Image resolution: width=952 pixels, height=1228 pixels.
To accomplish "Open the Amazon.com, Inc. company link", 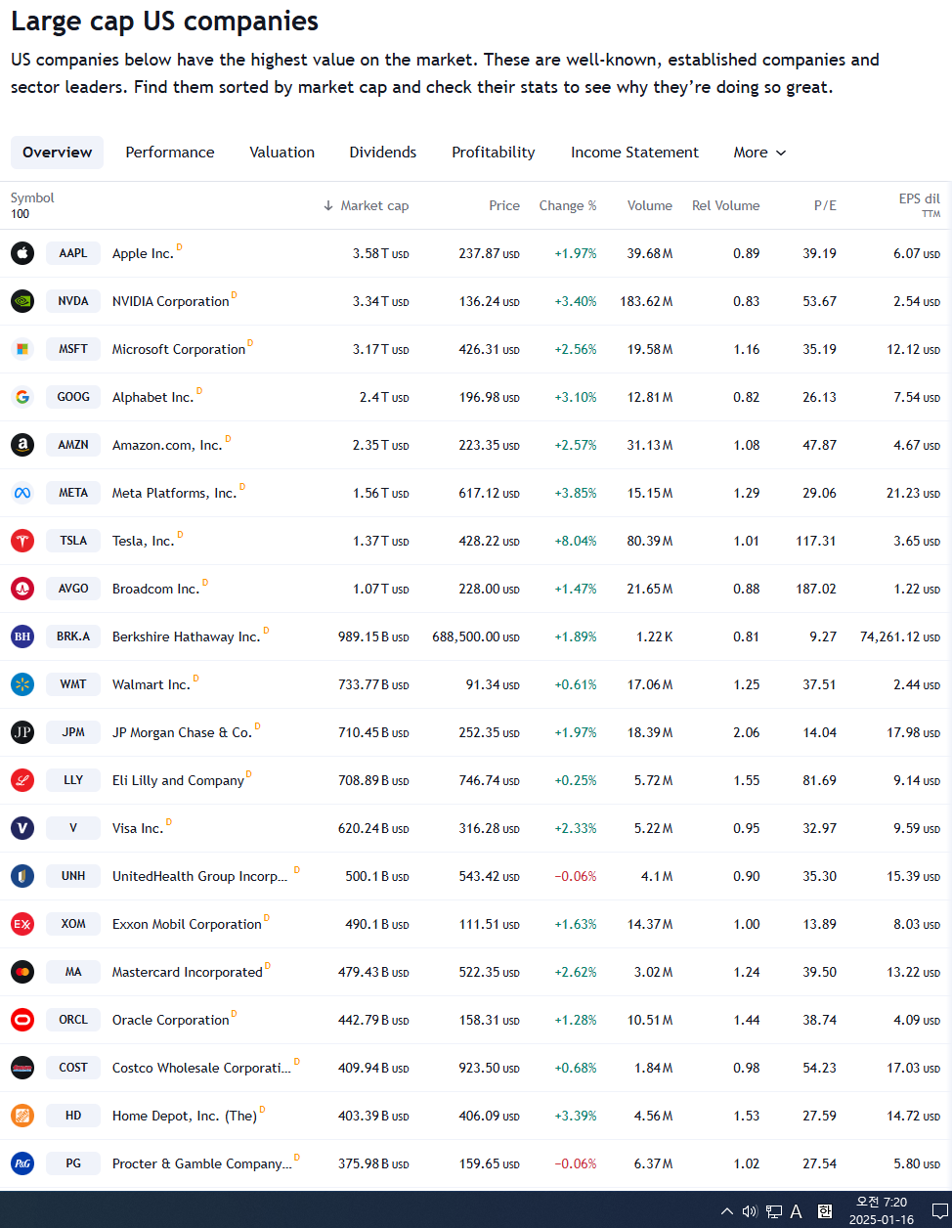I will click(x=167, y=446).
